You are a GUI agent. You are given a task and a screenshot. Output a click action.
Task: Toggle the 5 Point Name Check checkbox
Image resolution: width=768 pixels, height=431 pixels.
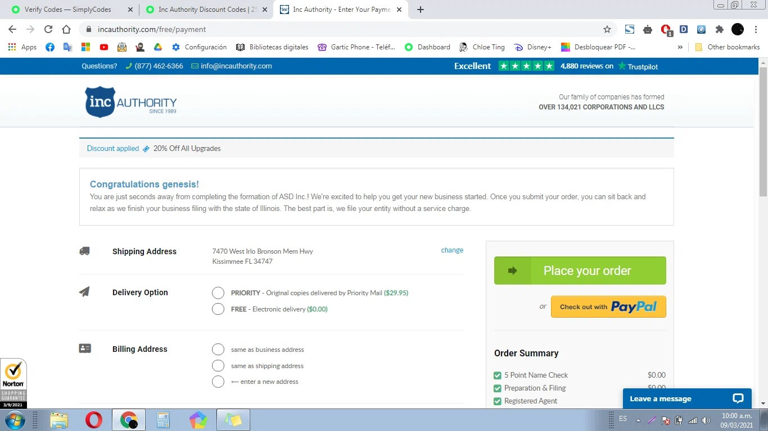point(497,375)
